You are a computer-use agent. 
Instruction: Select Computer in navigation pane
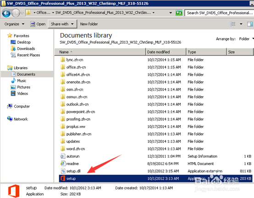[22, 106]
